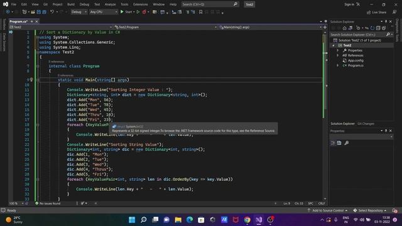Open the Build menu
402x226 pixels.
click(x=71, y=4)
